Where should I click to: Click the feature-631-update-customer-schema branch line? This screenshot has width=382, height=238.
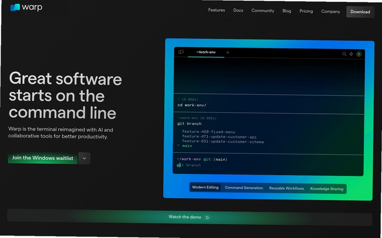point(223,141)
